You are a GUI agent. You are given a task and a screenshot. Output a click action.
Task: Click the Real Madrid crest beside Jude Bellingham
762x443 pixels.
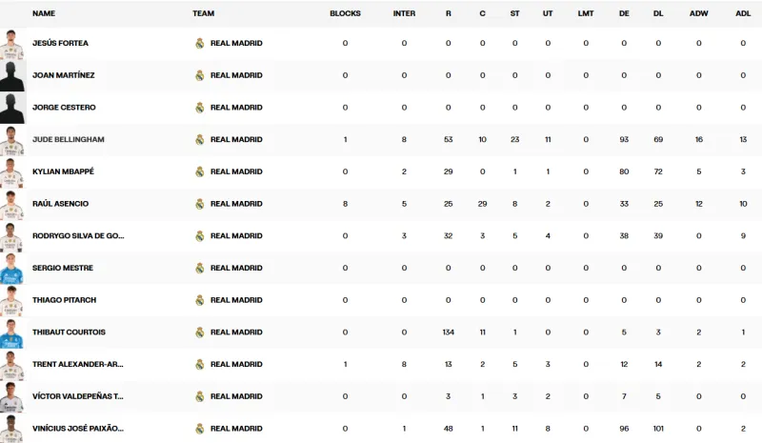pos(199,139)
